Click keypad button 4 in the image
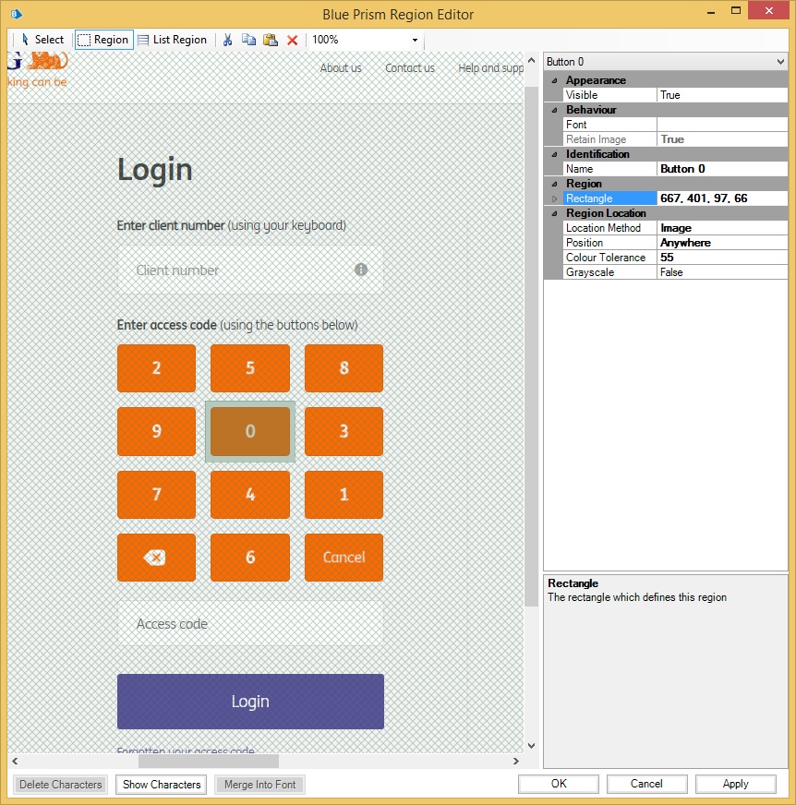796x805 pixels. click(250, 495)
